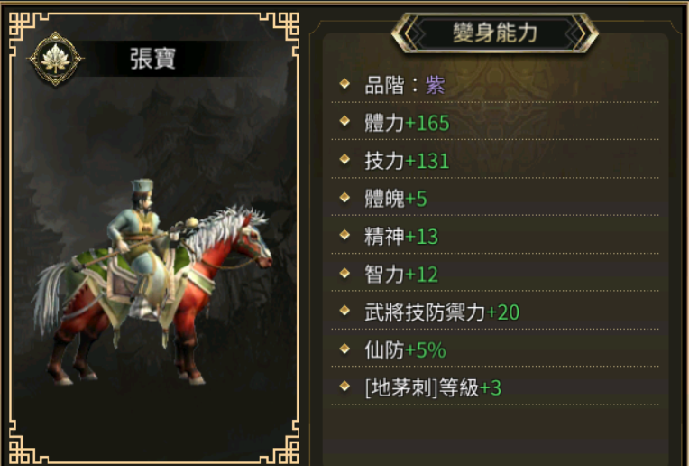This screenshot has height=466, width=689.
Task: Click the diamond bullet beside 體力+165
Action: point(344,121)
